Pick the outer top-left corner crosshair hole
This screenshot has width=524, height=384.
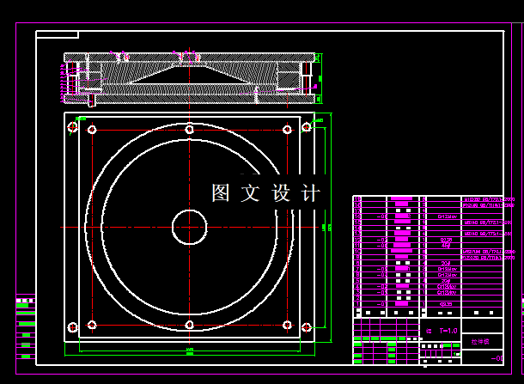pos(72,126)
